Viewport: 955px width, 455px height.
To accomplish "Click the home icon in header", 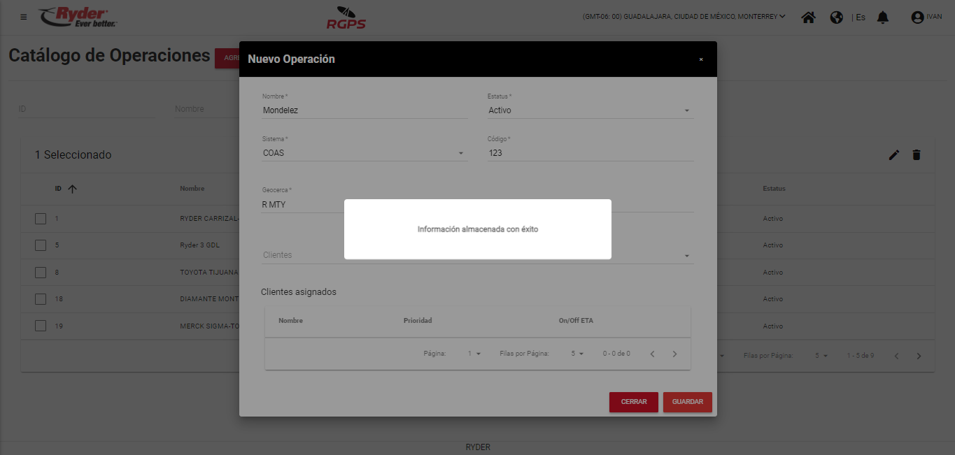I will pos(809,17).
